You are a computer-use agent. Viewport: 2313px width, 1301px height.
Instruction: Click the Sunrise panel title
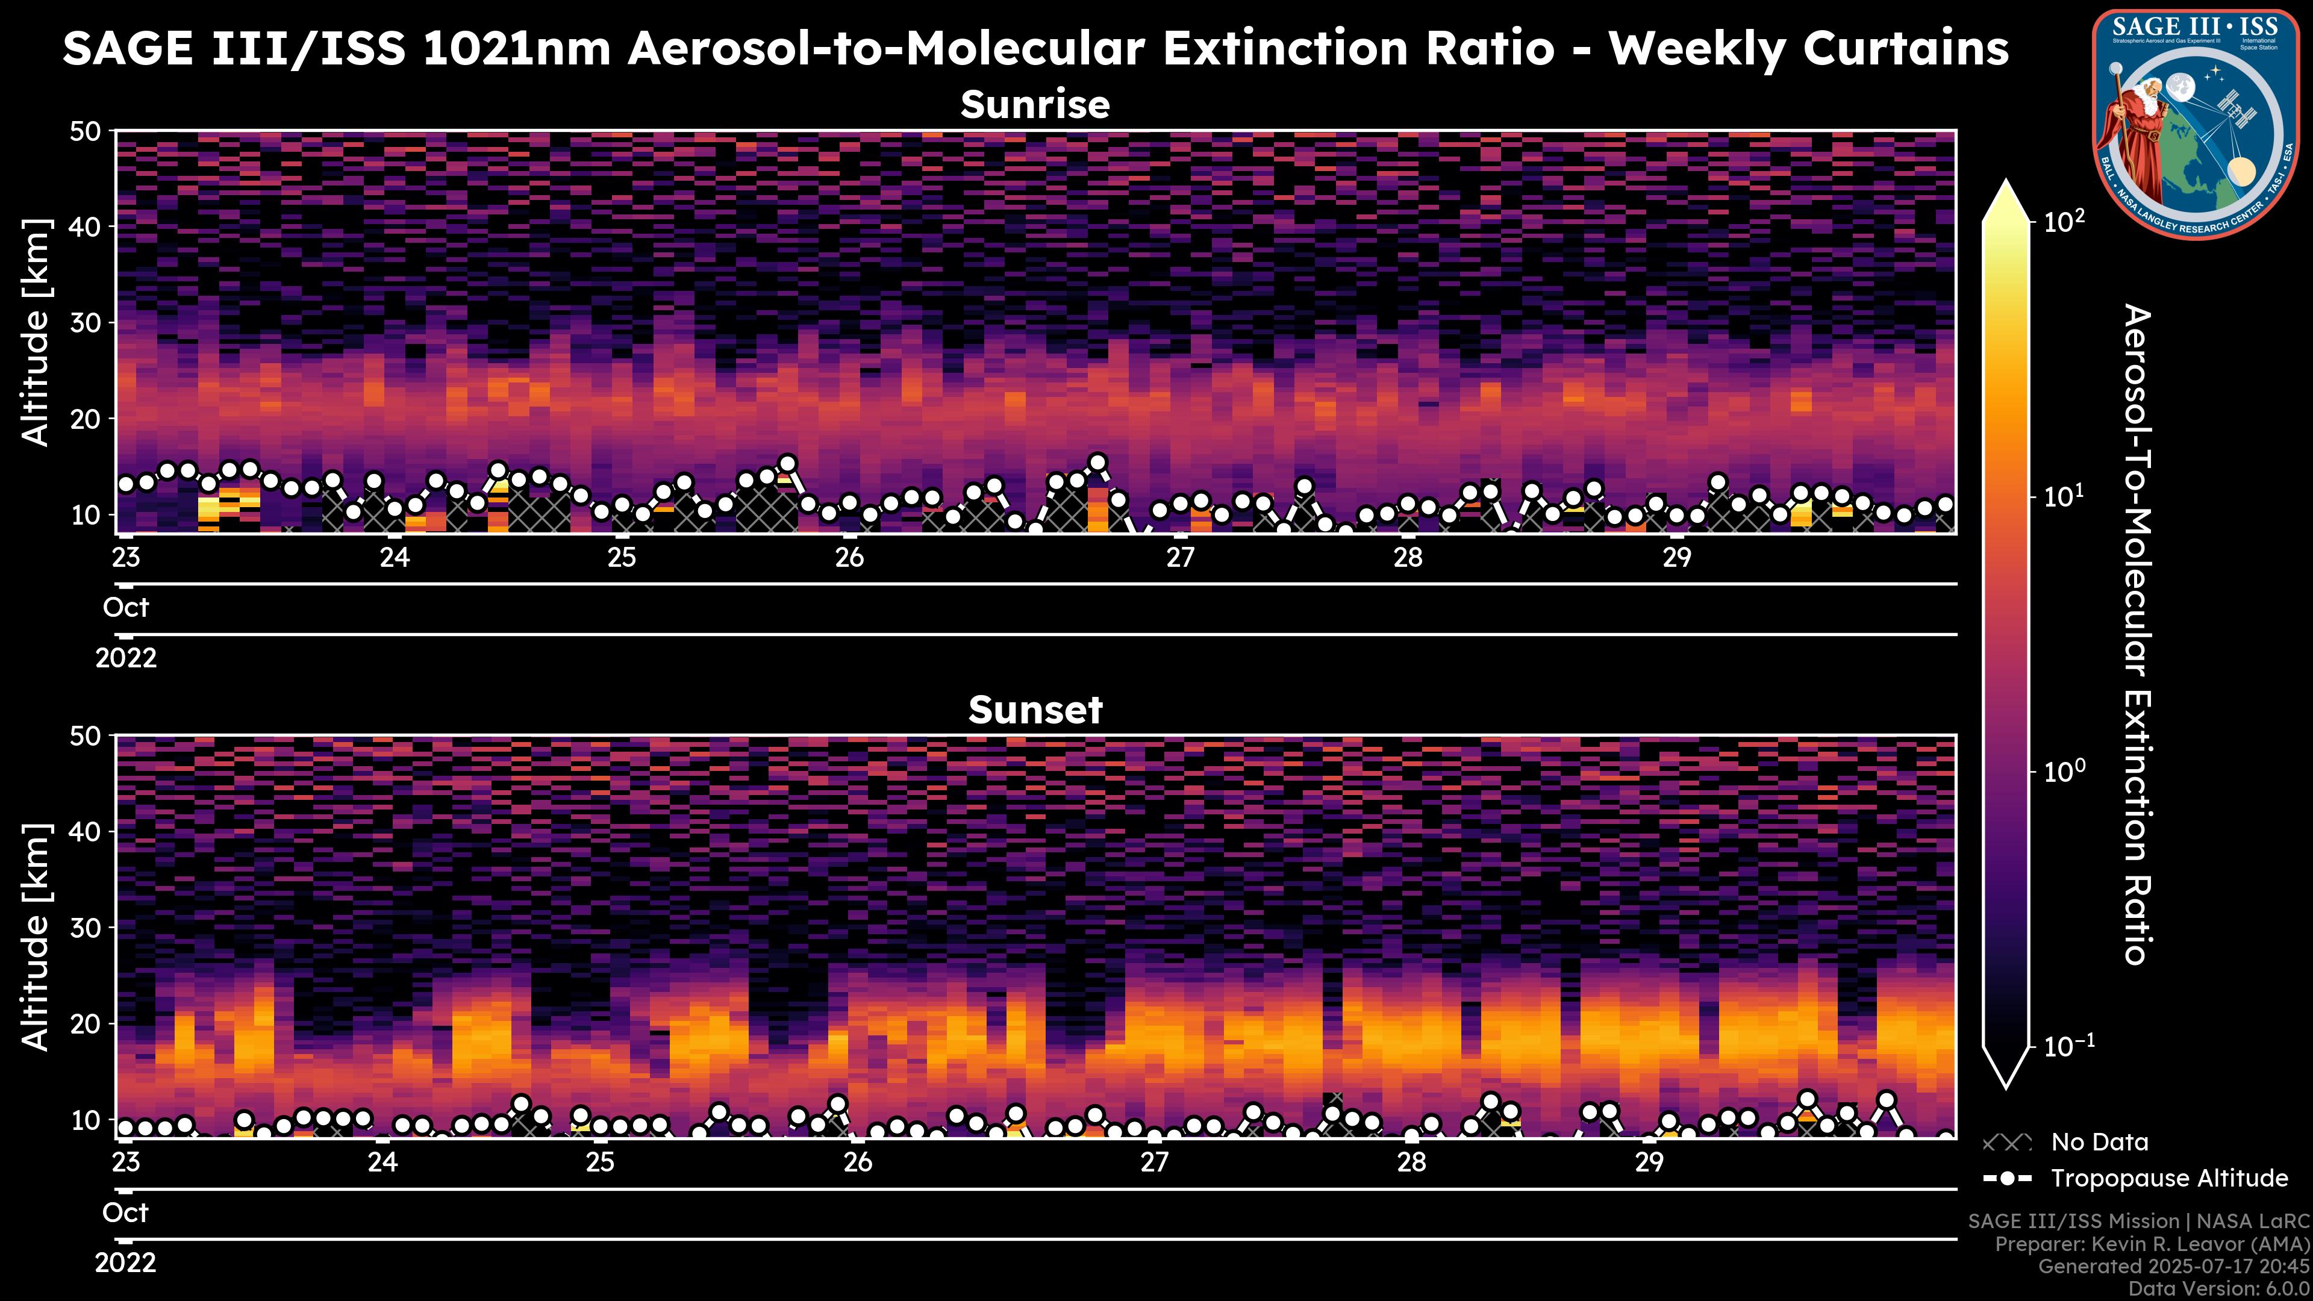[1035, 105]
